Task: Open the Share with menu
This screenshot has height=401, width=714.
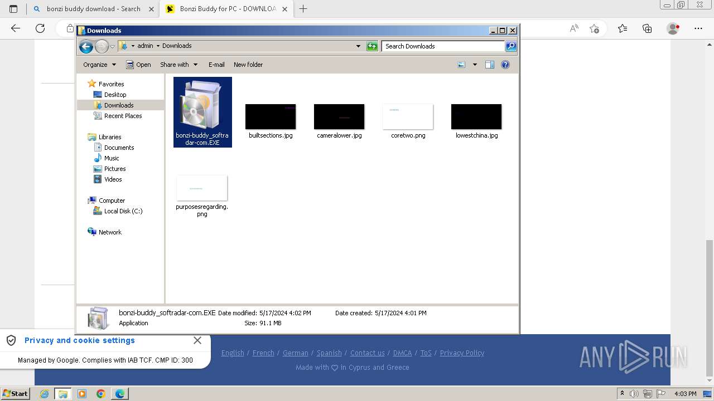Action: [178, 65]
